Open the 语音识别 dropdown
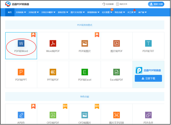 point(63,12)
